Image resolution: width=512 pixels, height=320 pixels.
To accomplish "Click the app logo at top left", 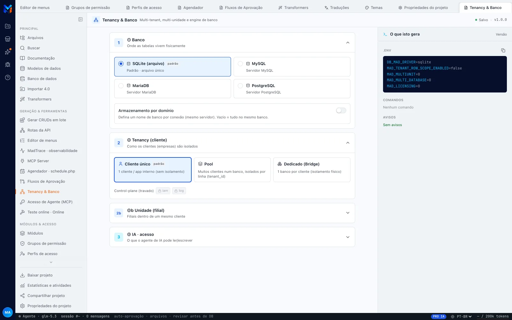I will [8, 9].
